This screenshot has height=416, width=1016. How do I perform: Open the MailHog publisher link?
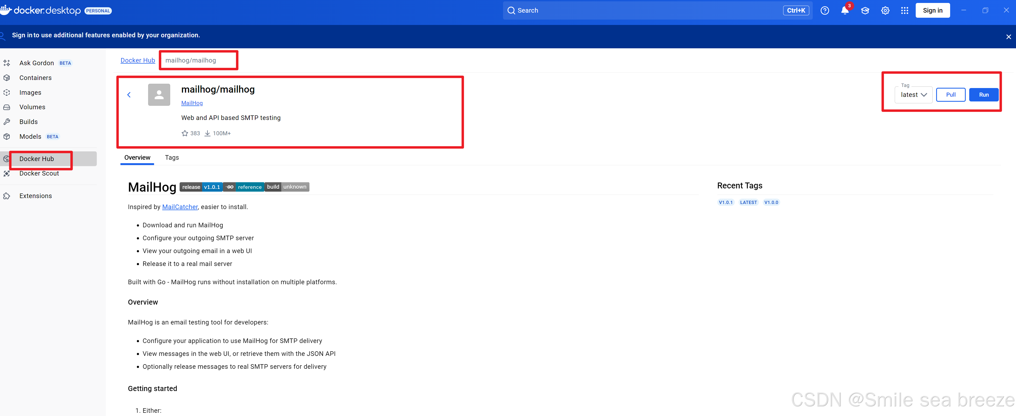pos(192,103)
